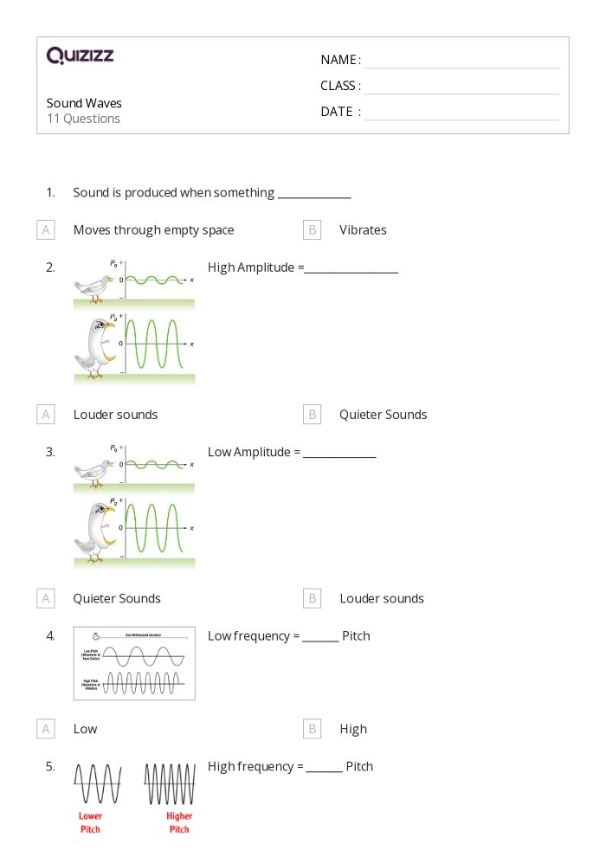This screenshot has height=857, width=606.
Task: Click the DATE input line
Action: 461,113
